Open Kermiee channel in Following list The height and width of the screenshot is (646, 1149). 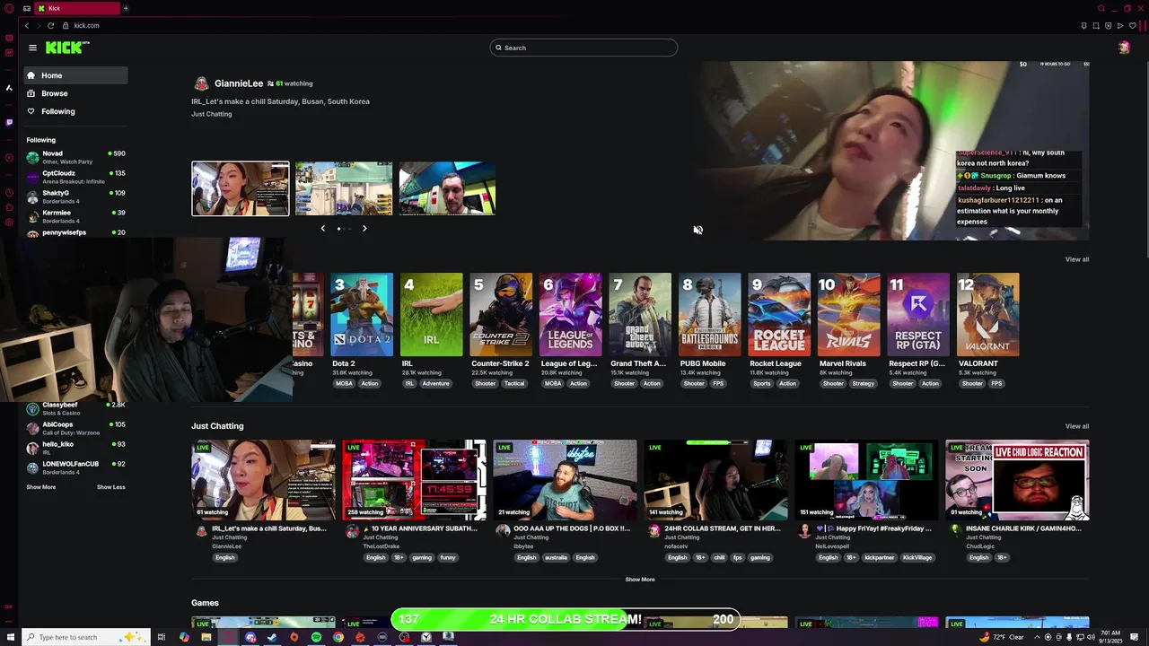pyautogui.click(x=75, y=216)
